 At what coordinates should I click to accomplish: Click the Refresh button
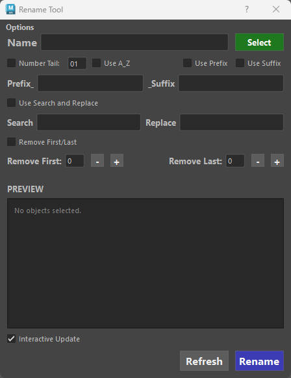[x=204, y=361]
